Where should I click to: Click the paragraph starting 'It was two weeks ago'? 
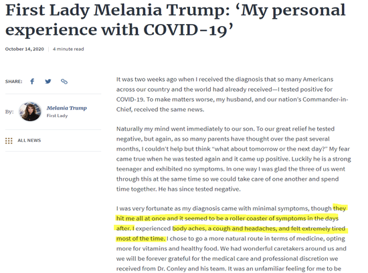[x=232, y=94]
